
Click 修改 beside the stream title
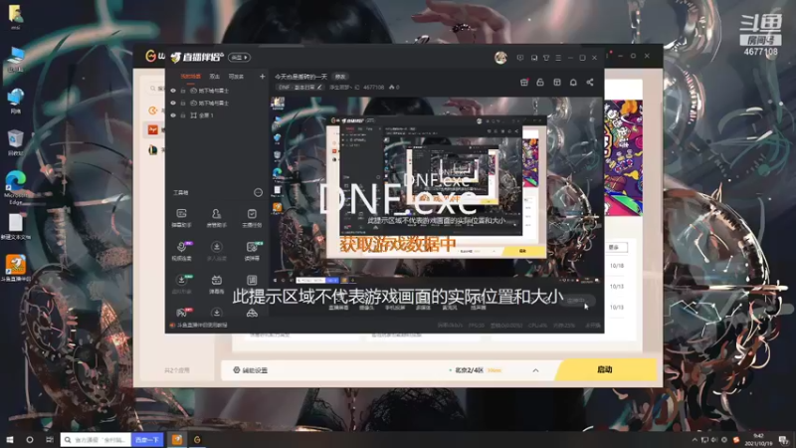(340, 77)
